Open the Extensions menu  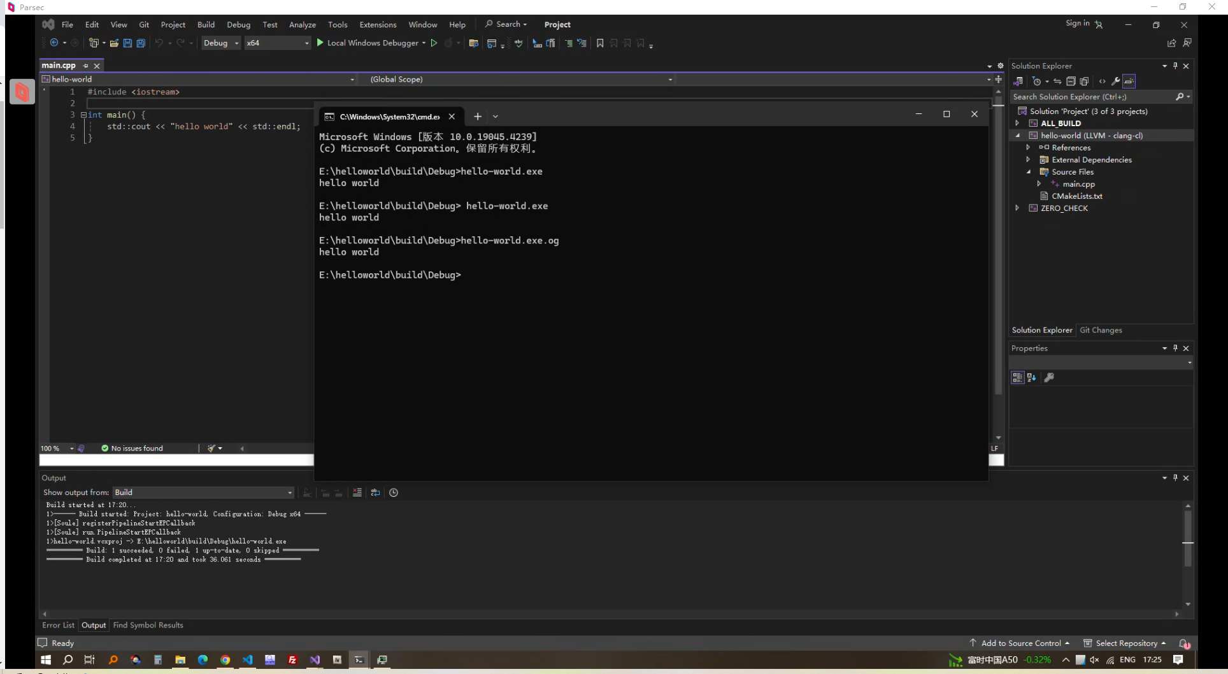[378, 24]
